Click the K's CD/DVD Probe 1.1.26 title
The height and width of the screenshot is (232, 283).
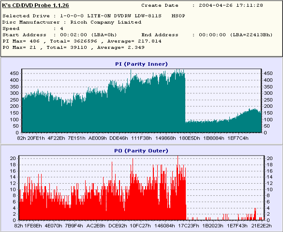35,5
